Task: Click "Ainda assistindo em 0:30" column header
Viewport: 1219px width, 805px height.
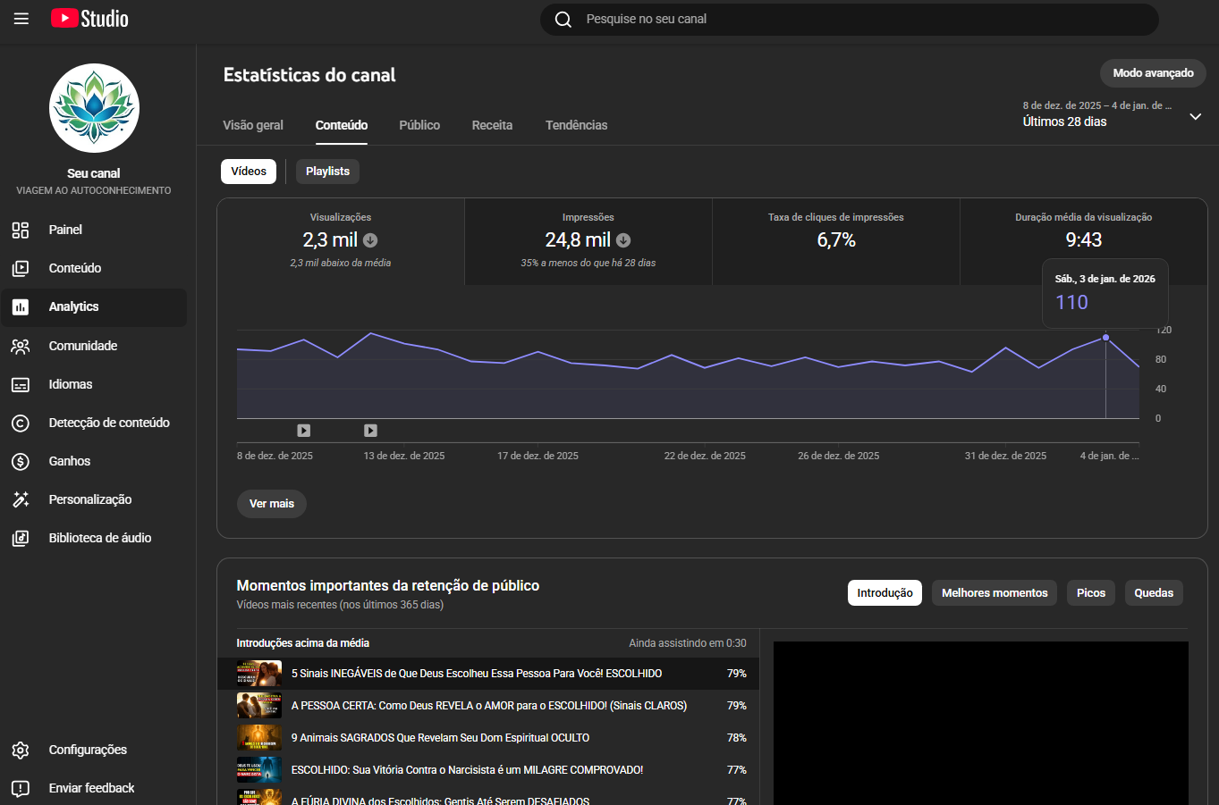Action: [688, 643]
